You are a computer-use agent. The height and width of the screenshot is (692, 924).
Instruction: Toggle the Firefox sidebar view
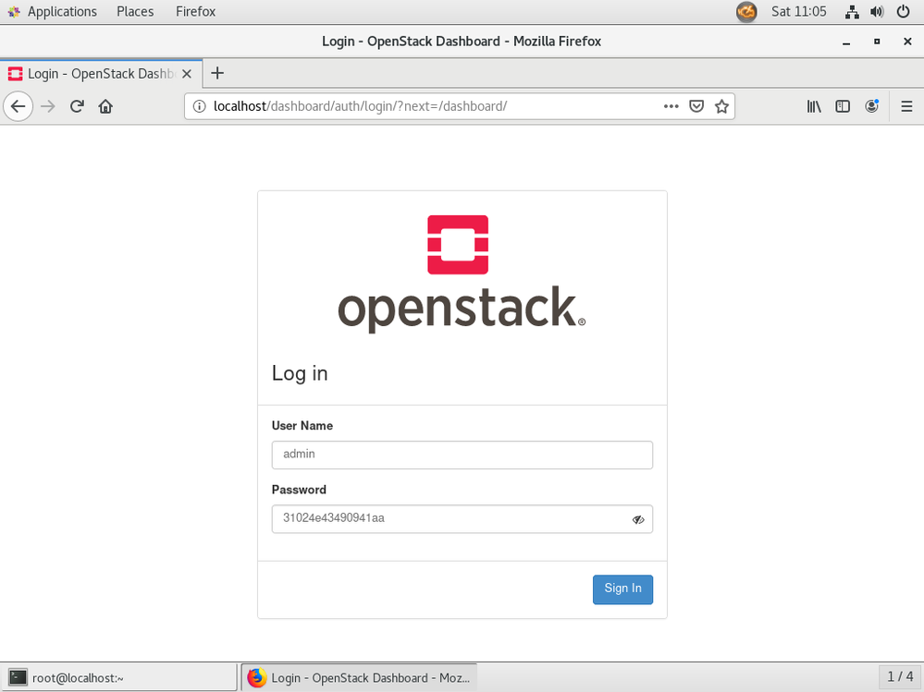pyautogui.click(x=843, y=106)
